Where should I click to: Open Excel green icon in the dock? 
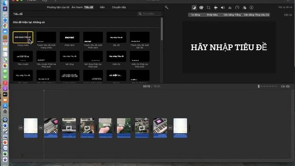click(5, 154)
